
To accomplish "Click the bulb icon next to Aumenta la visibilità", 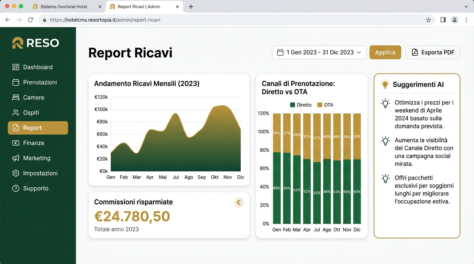I will pyautogui.click(x=385, y=141).
